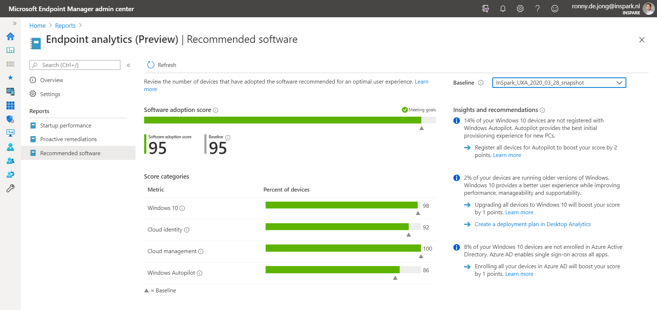This screenshot has width=657, height=310.
Task: Click the Refresh button
Action: coord(161,65)
